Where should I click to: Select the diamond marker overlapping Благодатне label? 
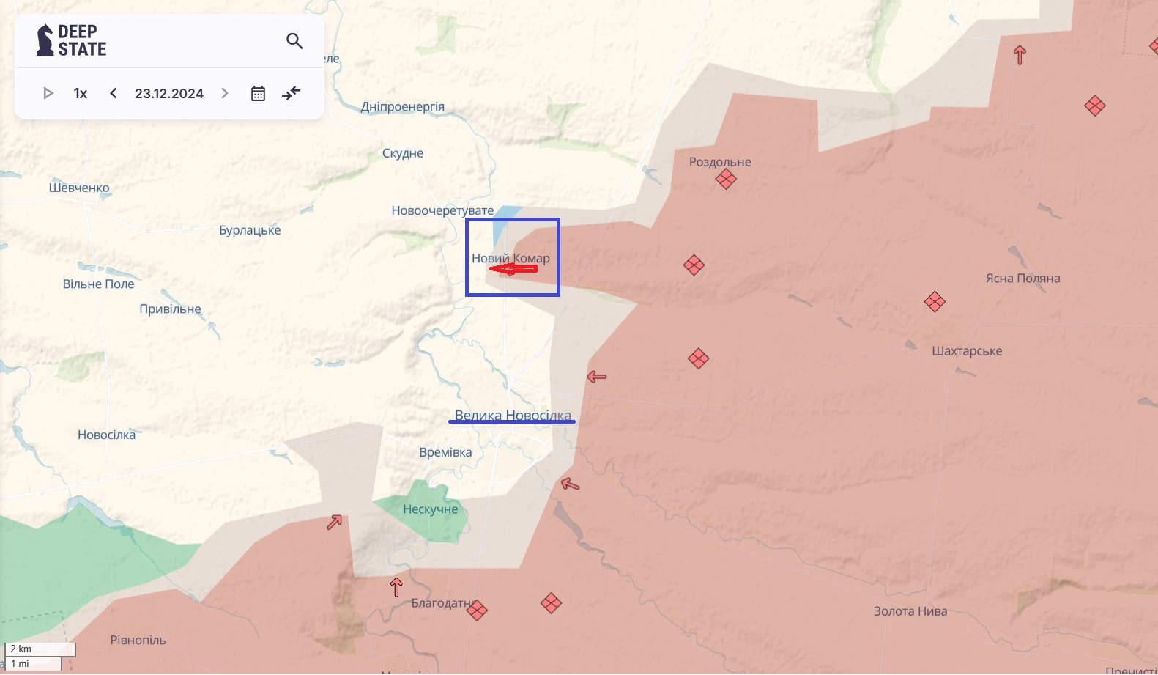point(477,610)
